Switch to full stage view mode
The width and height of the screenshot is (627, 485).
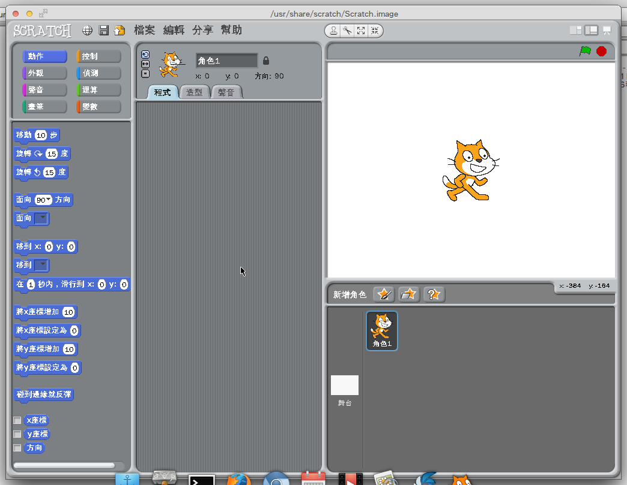point(591,31)
